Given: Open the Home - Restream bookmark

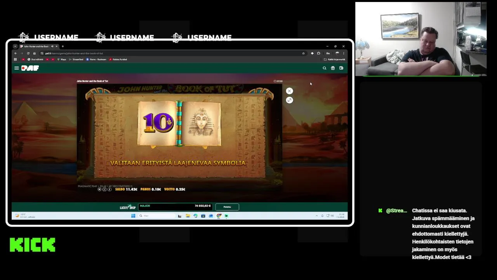Looking at the screenshot, I should pos(96,59).
